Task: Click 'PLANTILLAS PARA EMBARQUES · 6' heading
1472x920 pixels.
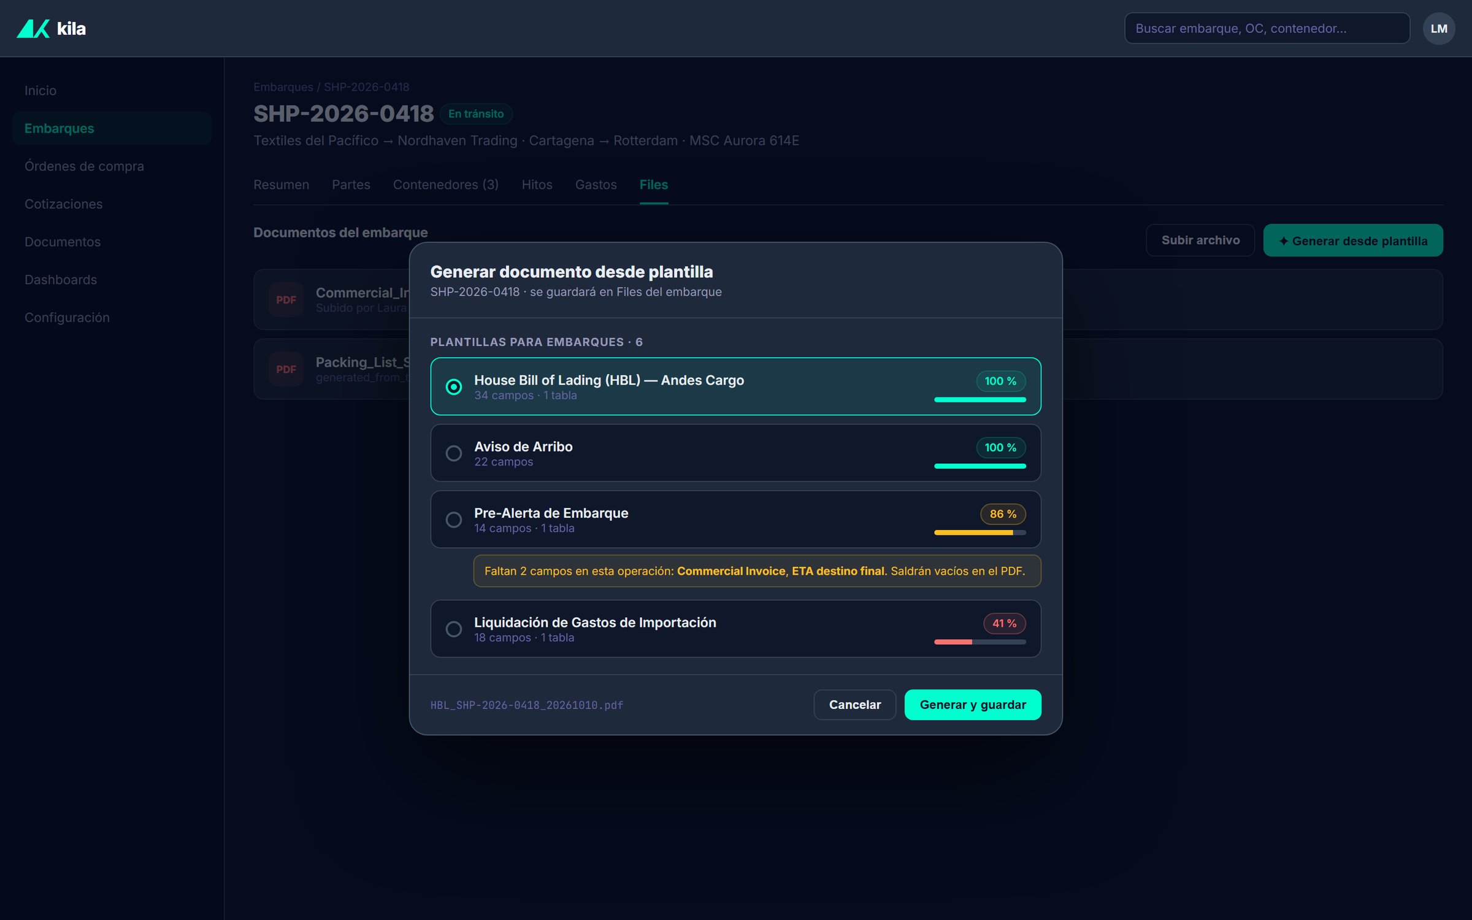Action: click(537, 342)
